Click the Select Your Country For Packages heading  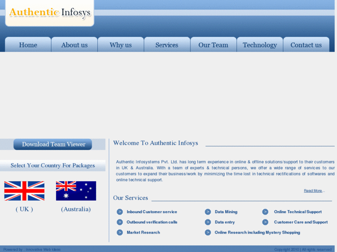(53, 166)
